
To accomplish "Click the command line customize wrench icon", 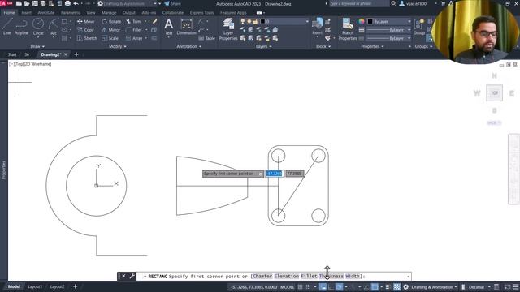I will coord(132,276).
